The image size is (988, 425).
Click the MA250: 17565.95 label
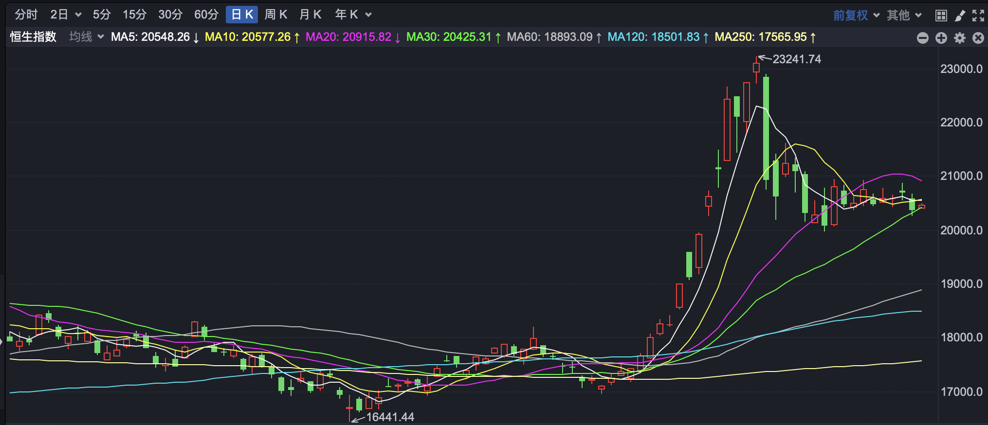click(765, 37)
